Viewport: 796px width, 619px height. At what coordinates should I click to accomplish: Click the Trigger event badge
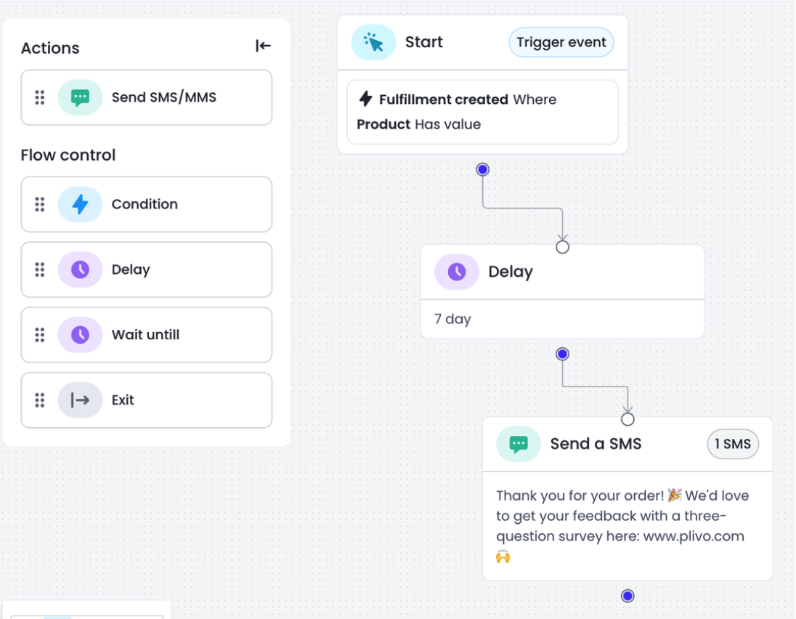(561, 42)
